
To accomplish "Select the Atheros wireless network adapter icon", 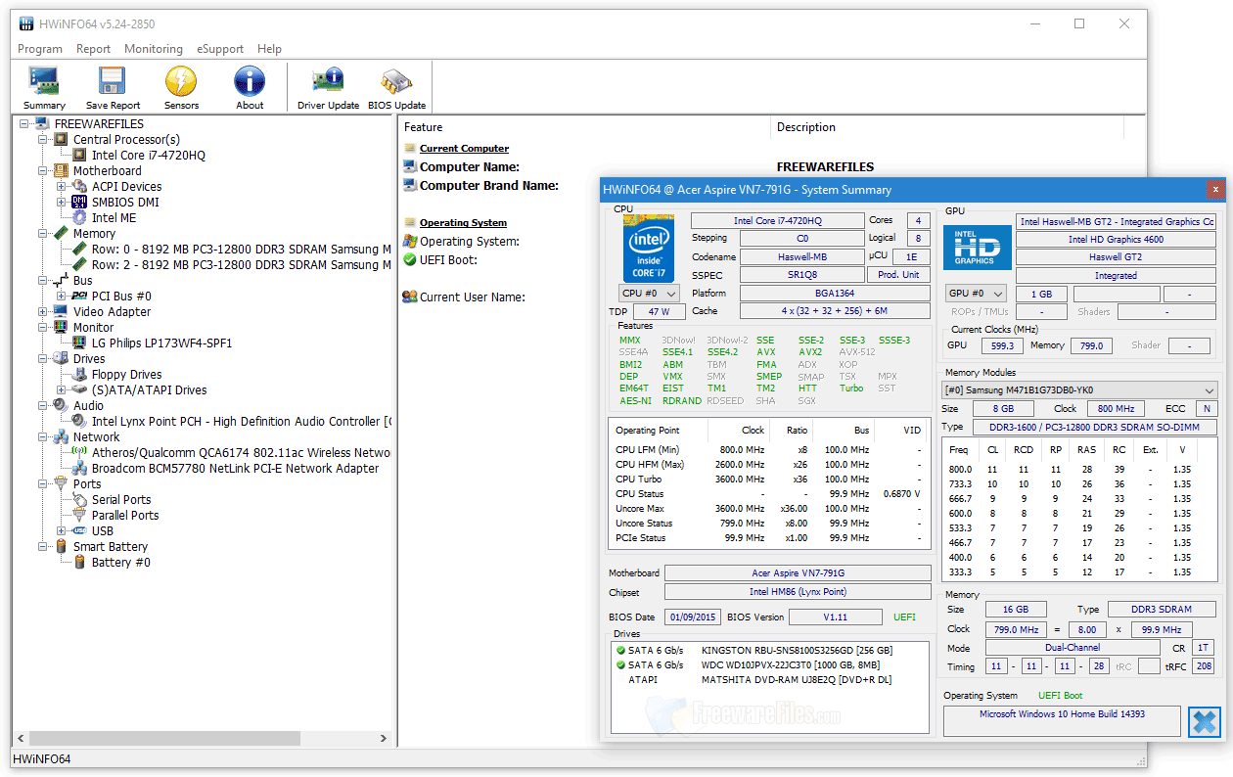I will 78,452.
